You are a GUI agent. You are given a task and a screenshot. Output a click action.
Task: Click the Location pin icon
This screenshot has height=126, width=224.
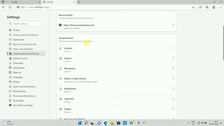pos(61,48)
